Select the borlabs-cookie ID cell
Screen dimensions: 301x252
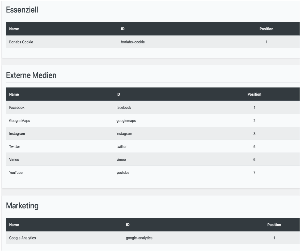133,42
